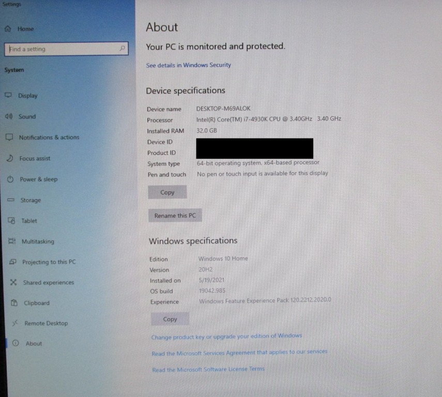Click the No pen or touch input text
Image resolution: width=442 pixels, height=397 pixels.
tap(263, 174)
